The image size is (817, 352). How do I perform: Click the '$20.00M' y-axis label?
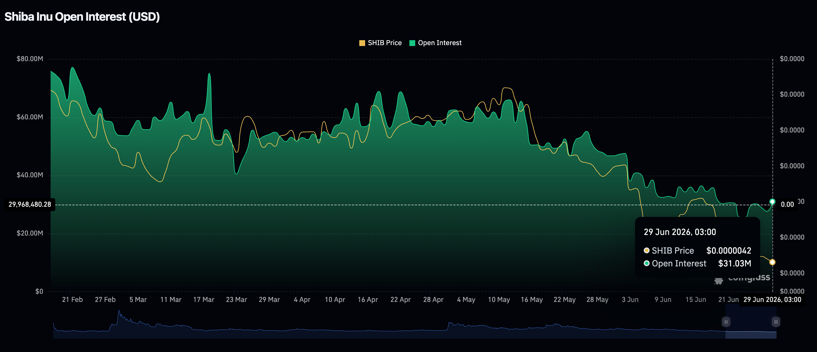coord(30,234)
